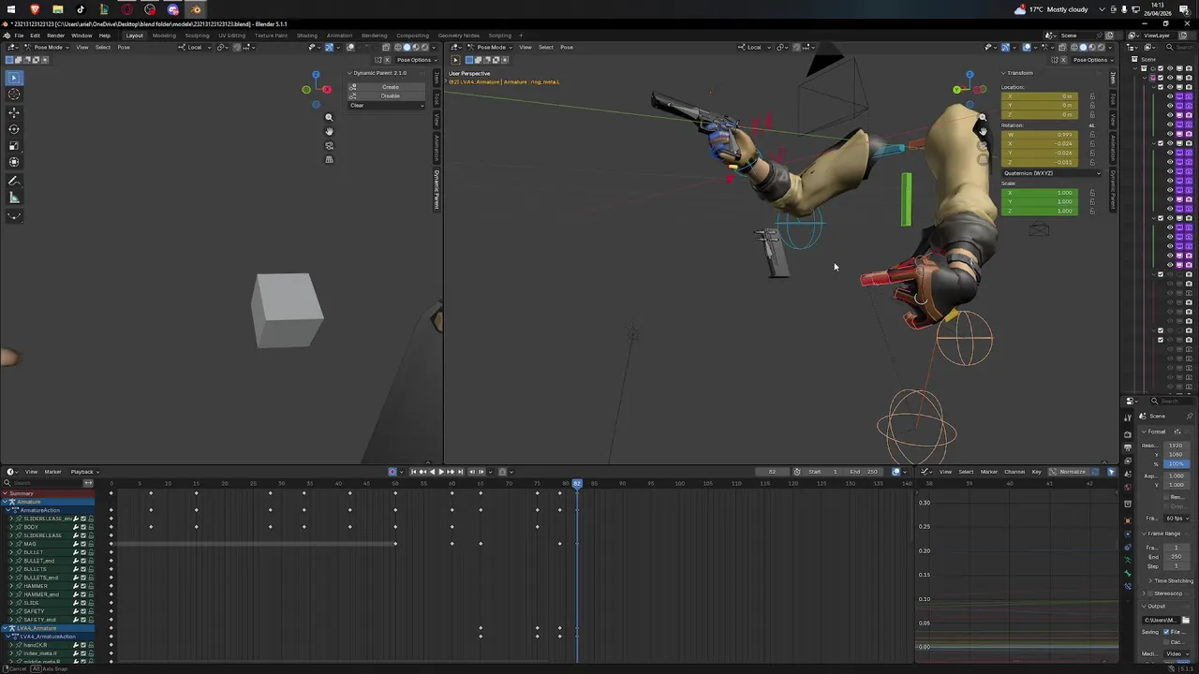Select the Select Box tool in left viewport
This screenshot has width=1199, height=674.
pos(14,78)
